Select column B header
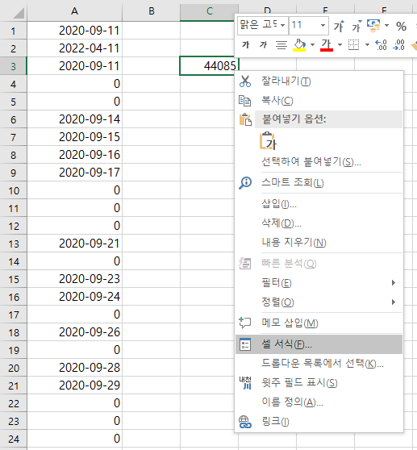The image size is (417, 450). tap(152, 11)
